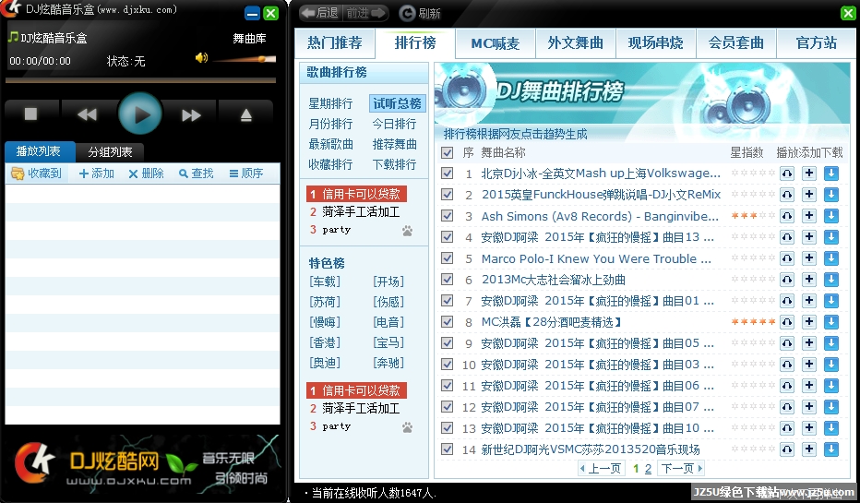The image size is (860, 503).
Task: Select 今日排行 ranking
Action: (x=394, y=124)
